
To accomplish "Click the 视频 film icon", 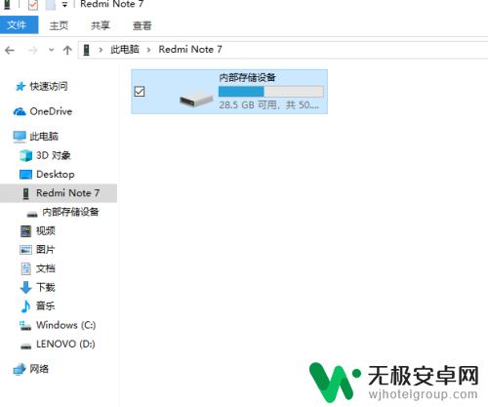I will 26,231.
